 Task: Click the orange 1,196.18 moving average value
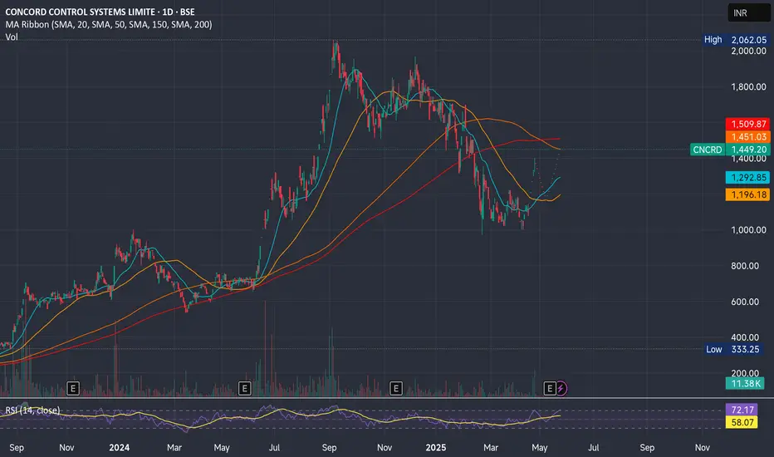pyautogui.click(x=748, y=194)
